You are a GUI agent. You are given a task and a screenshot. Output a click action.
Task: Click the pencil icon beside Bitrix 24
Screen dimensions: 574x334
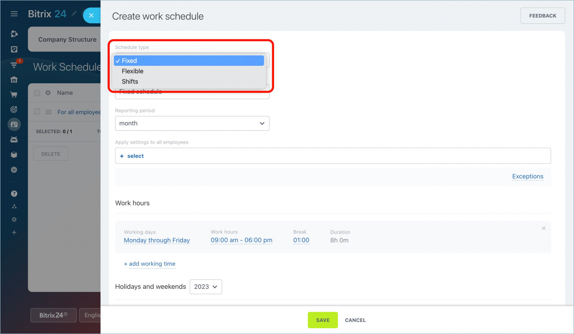74,14
